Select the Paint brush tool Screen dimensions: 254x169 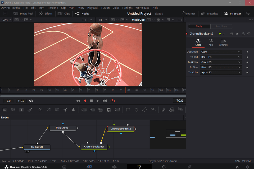click(30, 110)
